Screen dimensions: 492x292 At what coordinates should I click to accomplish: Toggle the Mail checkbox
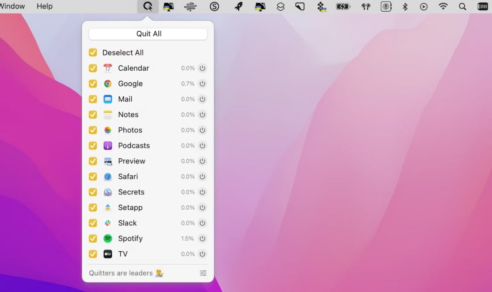(x=93, y=99)
